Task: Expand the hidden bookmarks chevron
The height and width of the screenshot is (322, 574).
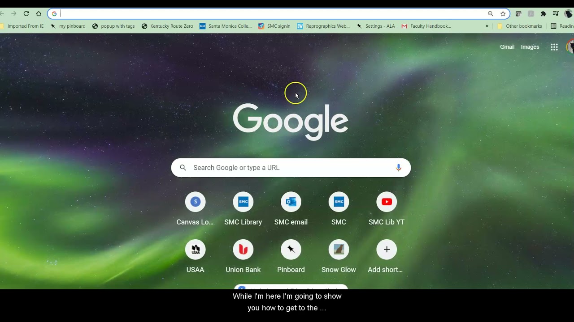Action: 487,26
